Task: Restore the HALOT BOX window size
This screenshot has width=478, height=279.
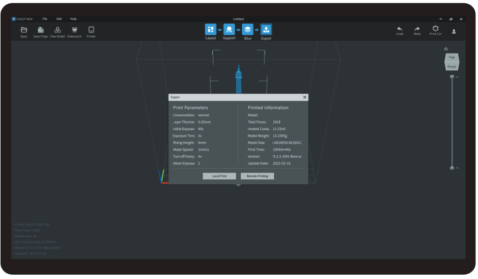Action: pyautogui.click(x=451, y=19)
